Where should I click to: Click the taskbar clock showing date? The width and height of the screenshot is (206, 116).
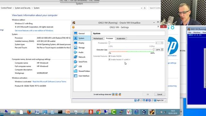(x=173, y=112)
